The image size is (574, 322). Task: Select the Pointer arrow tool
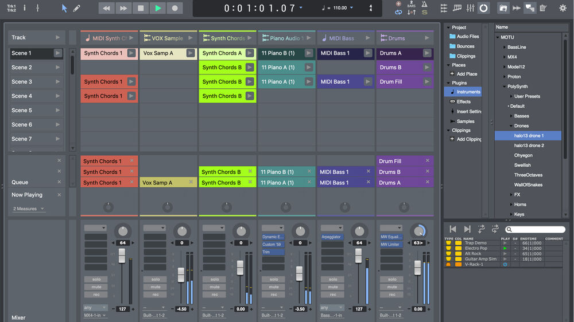64,9
